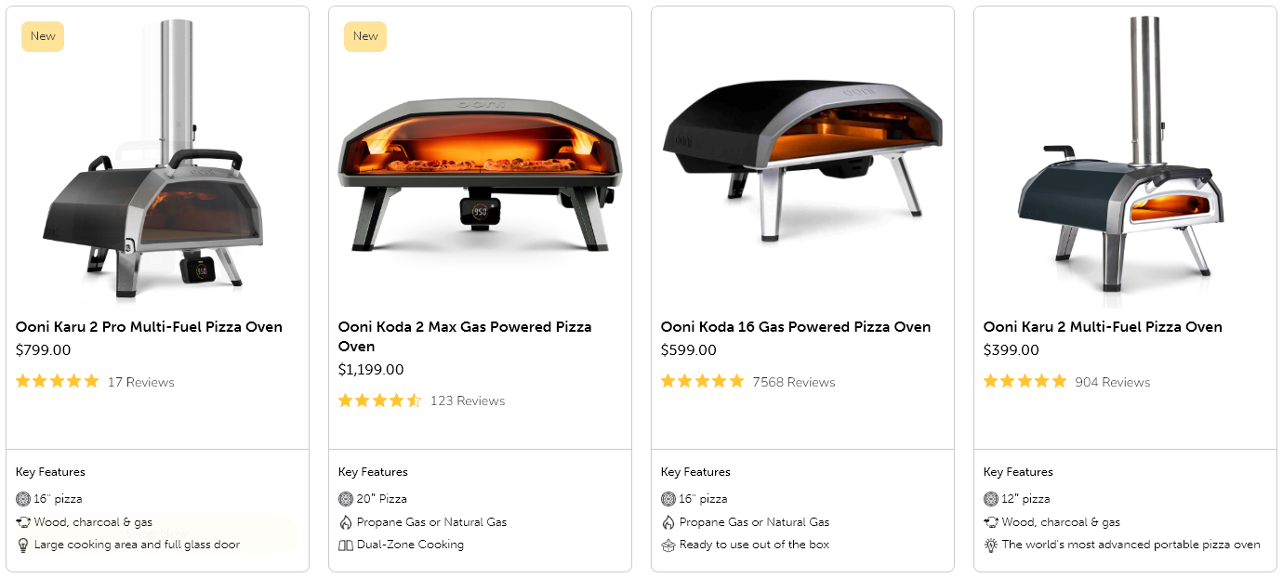The height and width of the screenshot is (578, 1283).
Task: Click the flame icon in Koda 2 Max features
Action: [346, 522]
